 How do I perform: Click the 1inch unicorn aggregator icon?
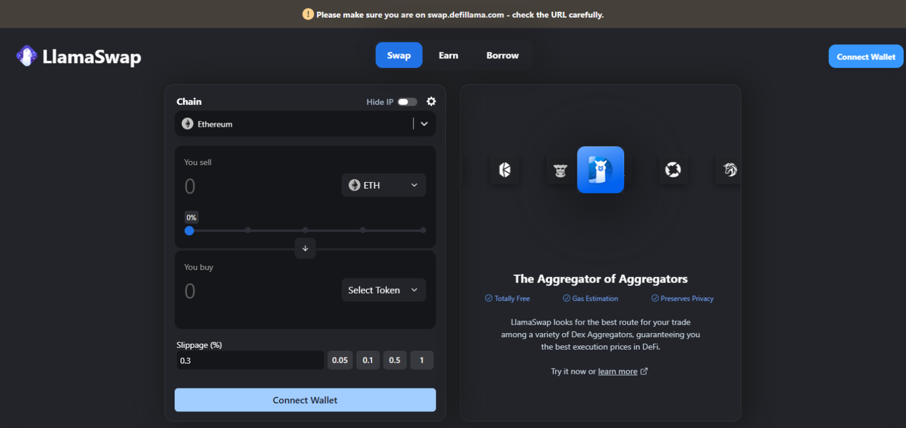point(730,170)
